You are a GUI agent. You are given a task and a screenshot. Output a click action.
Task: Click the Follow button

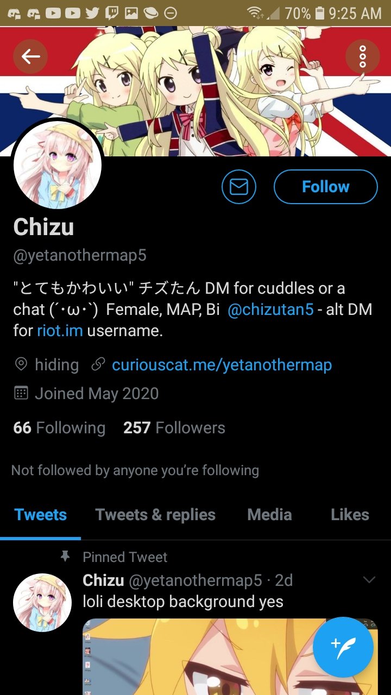pos(325,187)
